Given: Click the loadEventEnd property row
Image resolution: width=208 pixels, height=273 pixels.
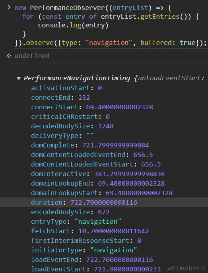Looking at the screenshot, I should 92,259.
